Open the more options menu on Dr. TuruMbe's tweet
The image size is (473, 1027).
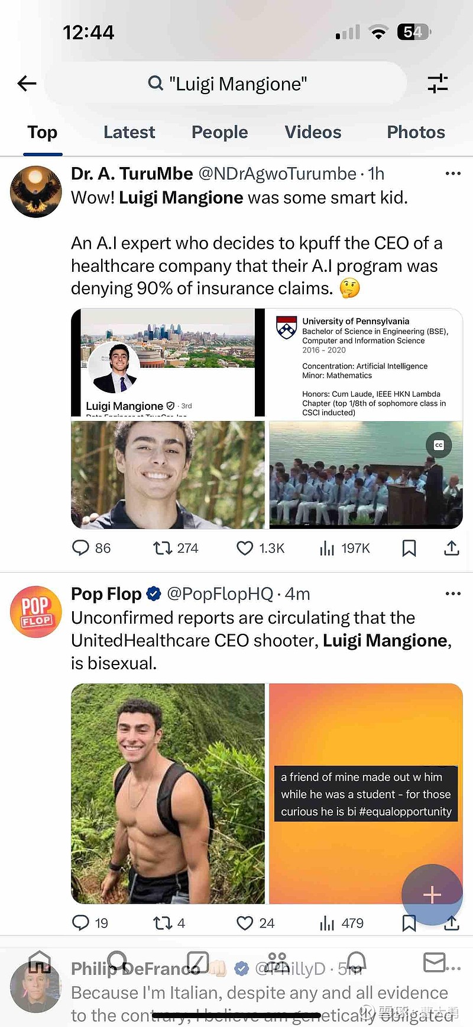[453, 173]
